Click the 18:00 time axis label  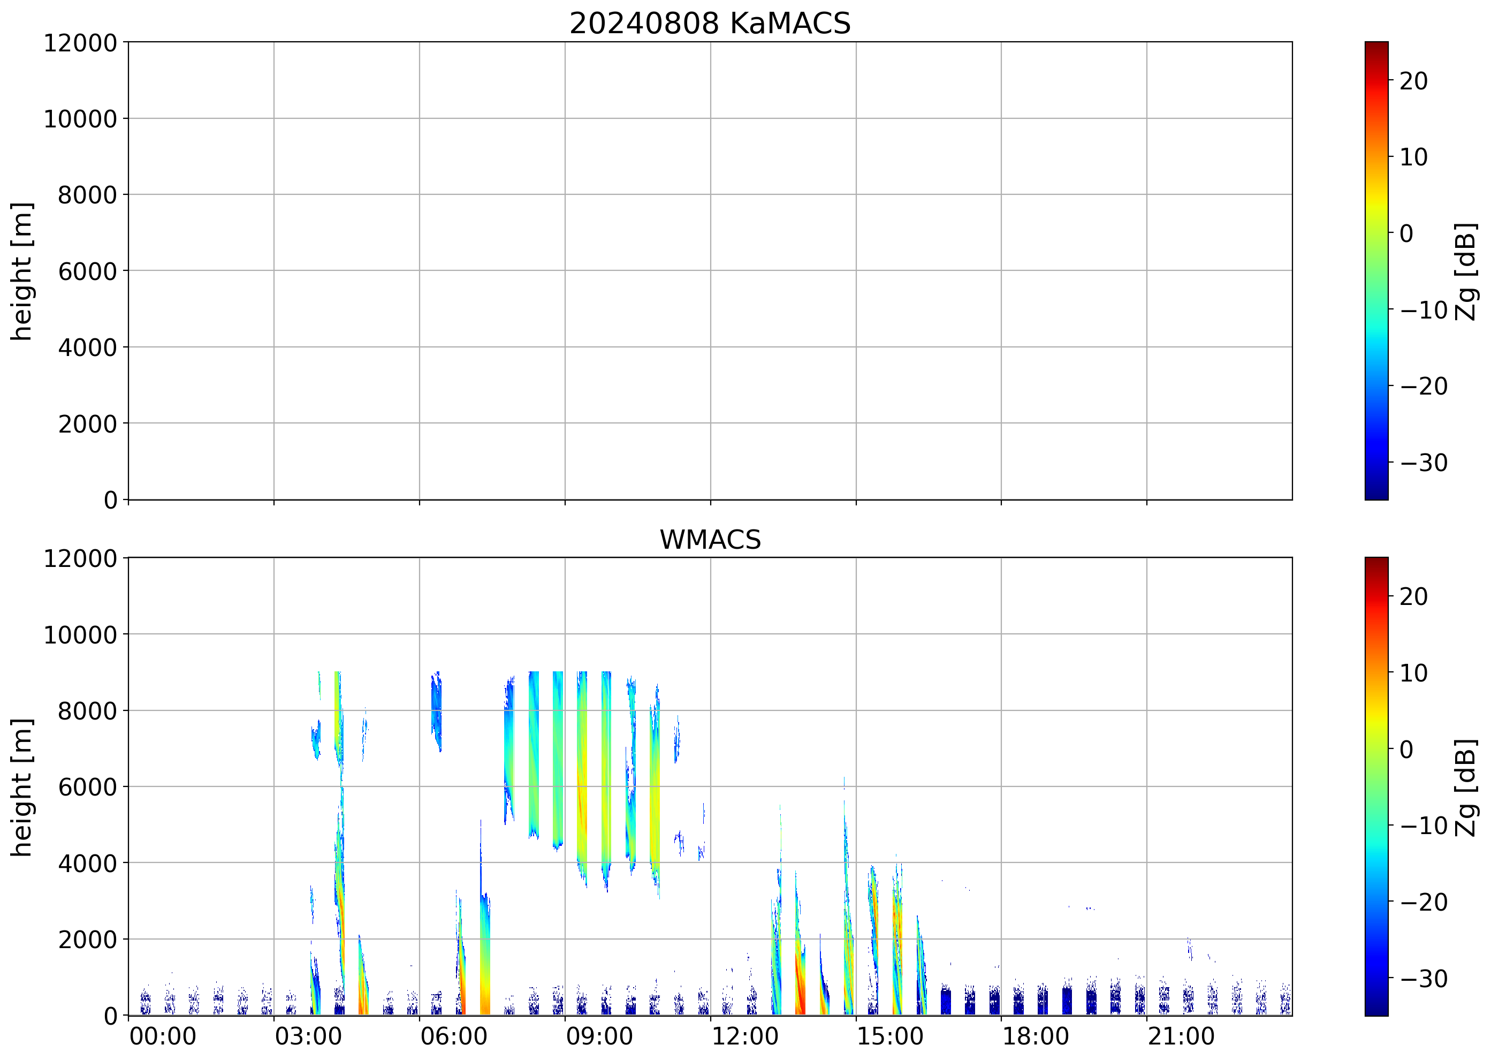click(x=1036, y=1036)
